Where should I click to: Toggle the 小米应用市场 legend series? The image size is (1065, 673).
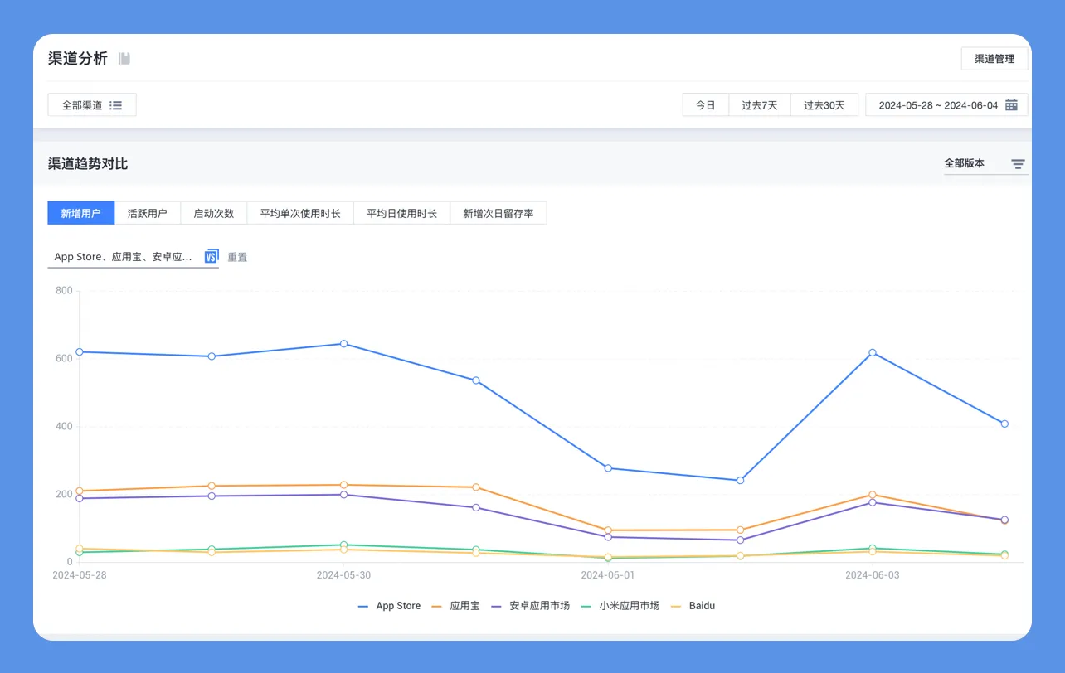click(620, 606)
